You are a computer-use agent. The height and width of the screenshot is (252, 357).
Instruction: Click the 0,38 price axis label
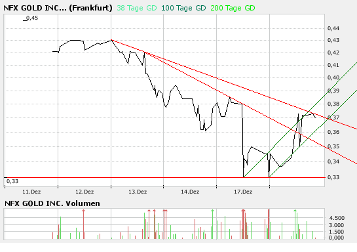point(333,104)
